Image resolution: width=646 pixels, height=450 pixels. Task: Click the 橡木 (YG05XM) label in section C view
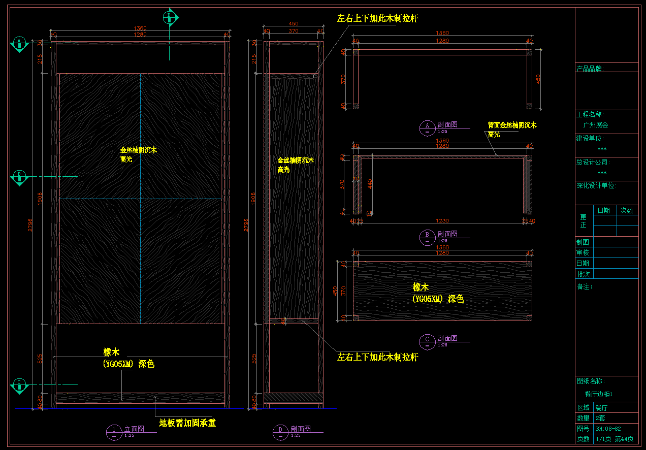(438, 294)
